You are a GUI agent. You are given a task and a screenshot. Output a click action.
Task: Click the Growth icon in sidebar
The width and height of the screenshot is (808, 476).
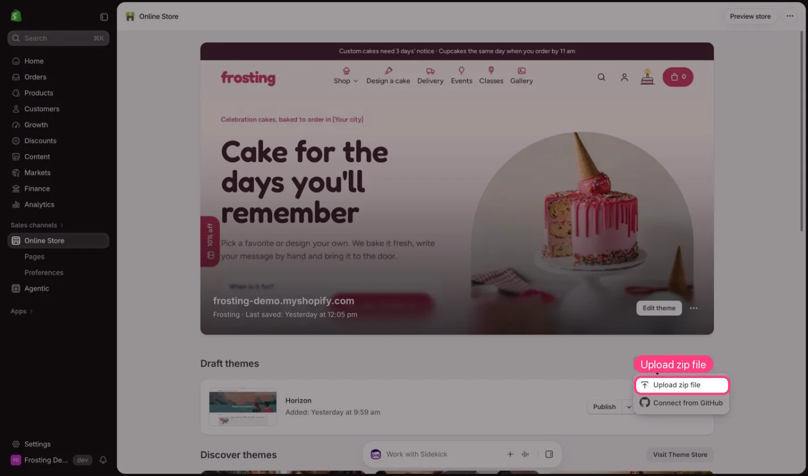(x=16, y=125)
